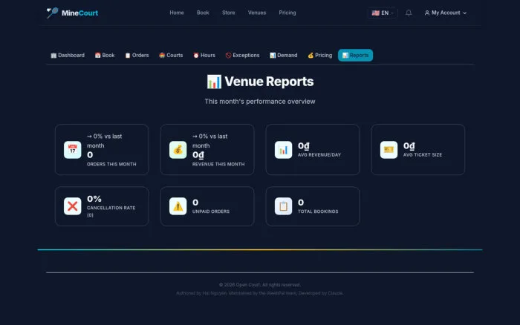Screen dimensions: 520x325
Task: Click the red X icon in Cancellation Rate card
Action: point(73,206)
